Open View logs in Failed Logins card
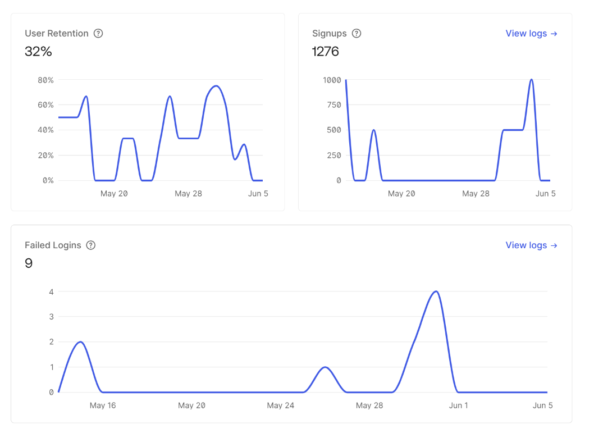This screenshot has width=594, height=433. 531,245
